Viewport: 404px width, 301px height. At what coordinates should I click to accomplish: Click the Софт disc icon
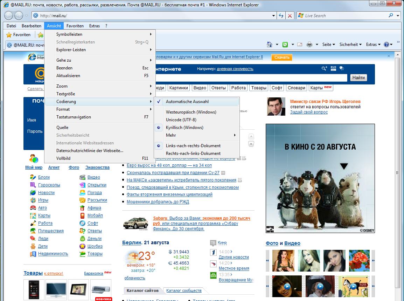(83, 223)
